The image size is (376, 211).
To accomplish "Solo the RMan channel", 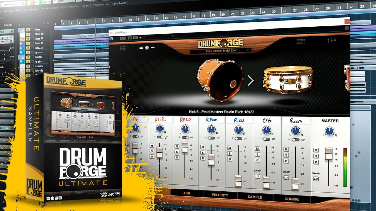I will point(203,153).
